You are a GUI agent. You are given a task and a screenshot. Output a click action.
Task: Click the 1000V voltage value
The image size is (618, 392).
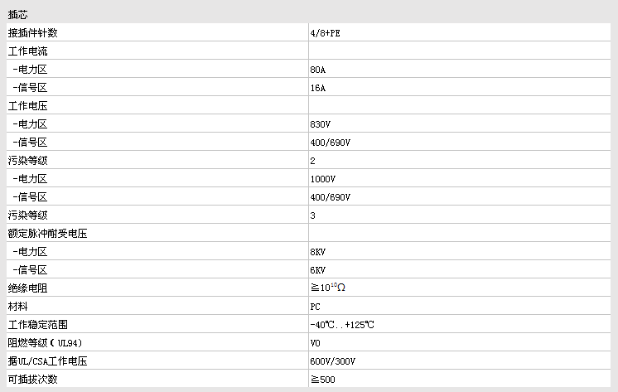coord(323,179)
